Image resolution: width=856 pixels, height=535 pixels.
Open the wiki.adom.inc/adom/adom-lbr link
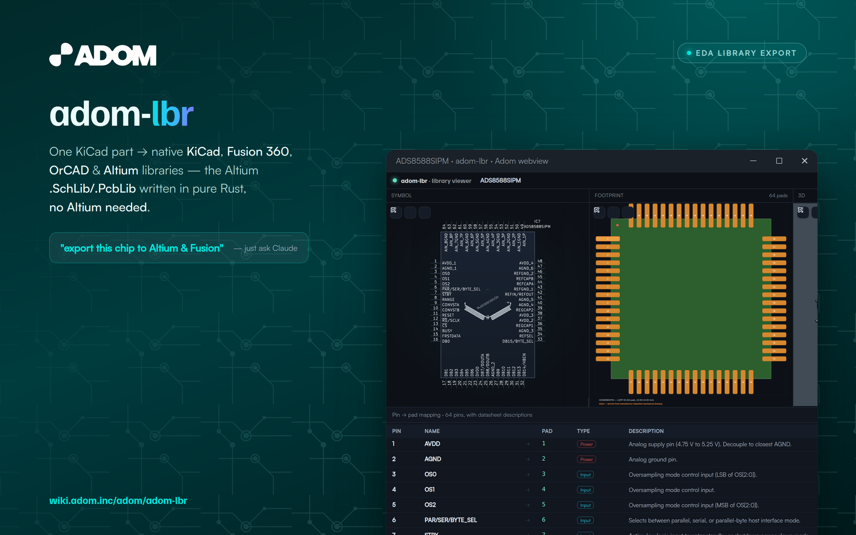(x=118, y=501)
